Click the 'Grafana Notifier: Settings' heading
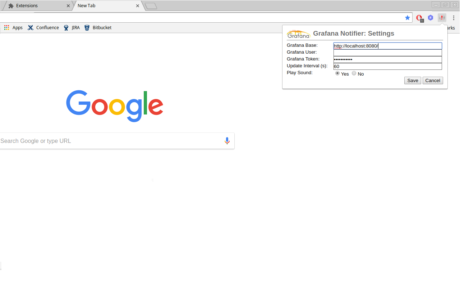The width and height of the screenshot is (460, 288). (354, 33)
